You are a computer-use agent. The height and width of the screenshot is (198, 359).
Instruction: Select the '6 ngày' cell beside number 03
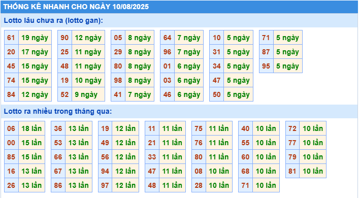(x=189, y=80)
